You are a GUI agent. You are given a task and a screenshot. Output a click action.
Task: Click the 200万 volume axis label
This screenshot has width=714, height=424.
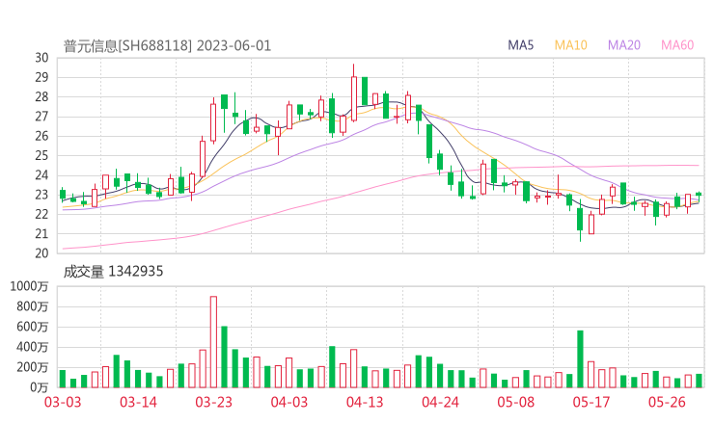(33, 367)
